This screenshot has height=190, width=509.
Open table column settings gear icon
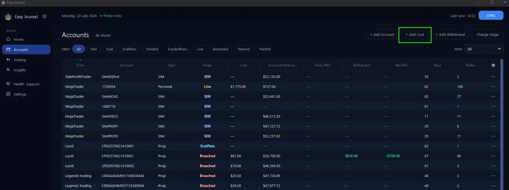coord(493,65)
